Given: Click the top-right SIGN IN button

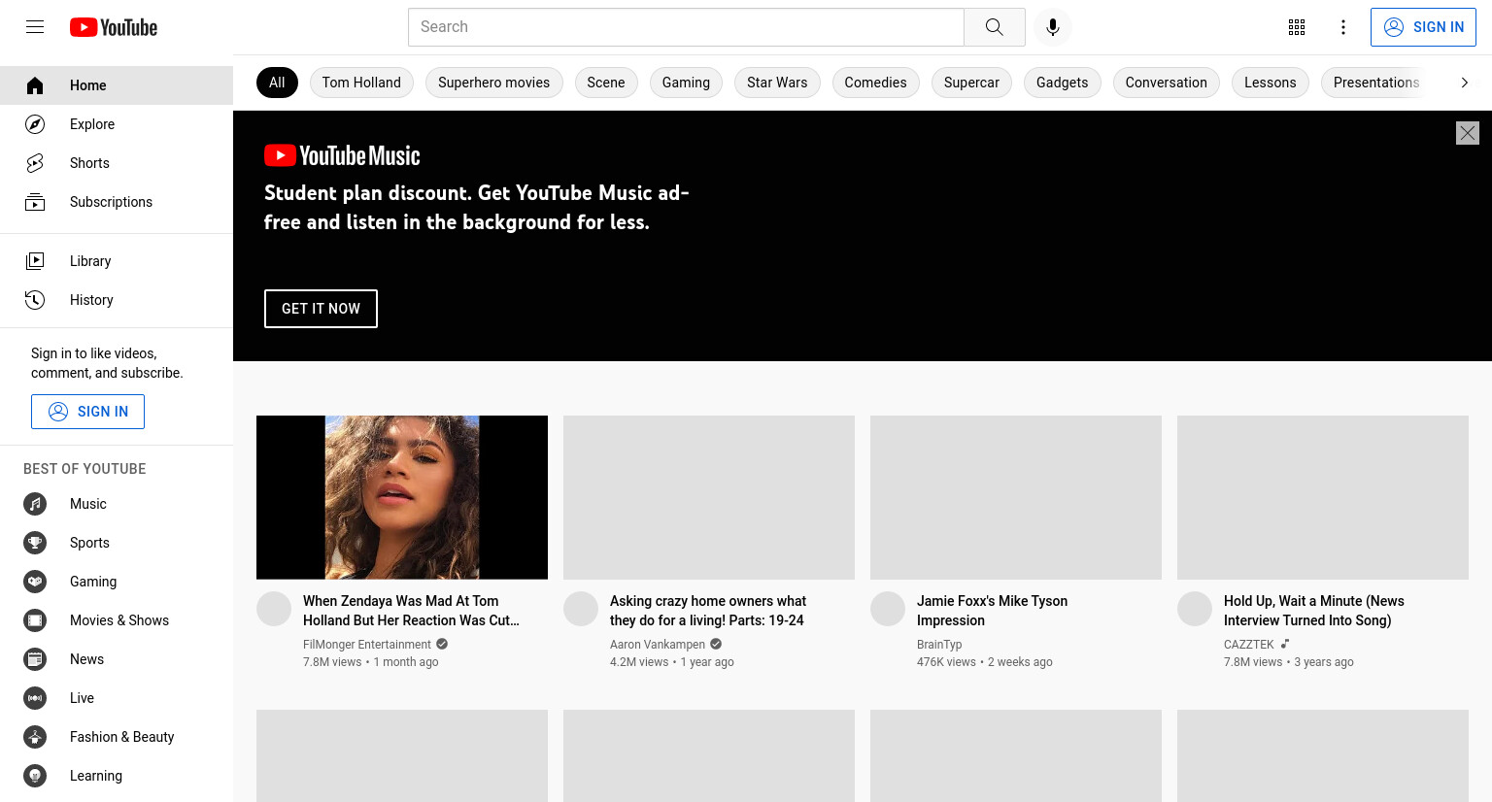Looking at the screenshot, I should (x=1423, y=27).
